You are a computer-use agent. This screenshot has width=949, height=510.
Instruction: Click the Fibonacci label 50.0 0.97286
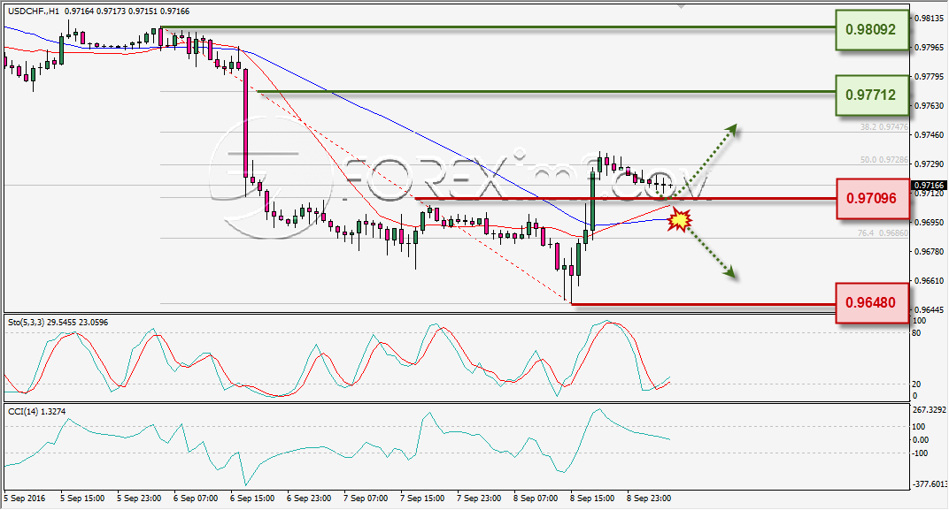(x=884, y=160)
